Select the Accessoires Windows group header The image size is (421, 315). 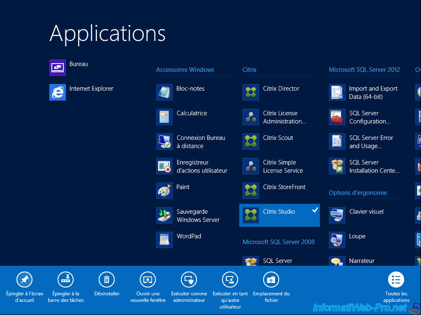185,70
